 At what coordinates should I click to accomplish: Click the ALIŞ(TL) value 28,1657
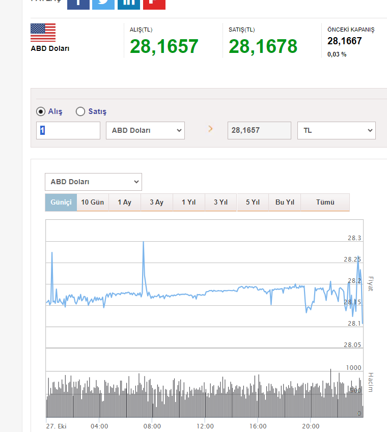164,46
